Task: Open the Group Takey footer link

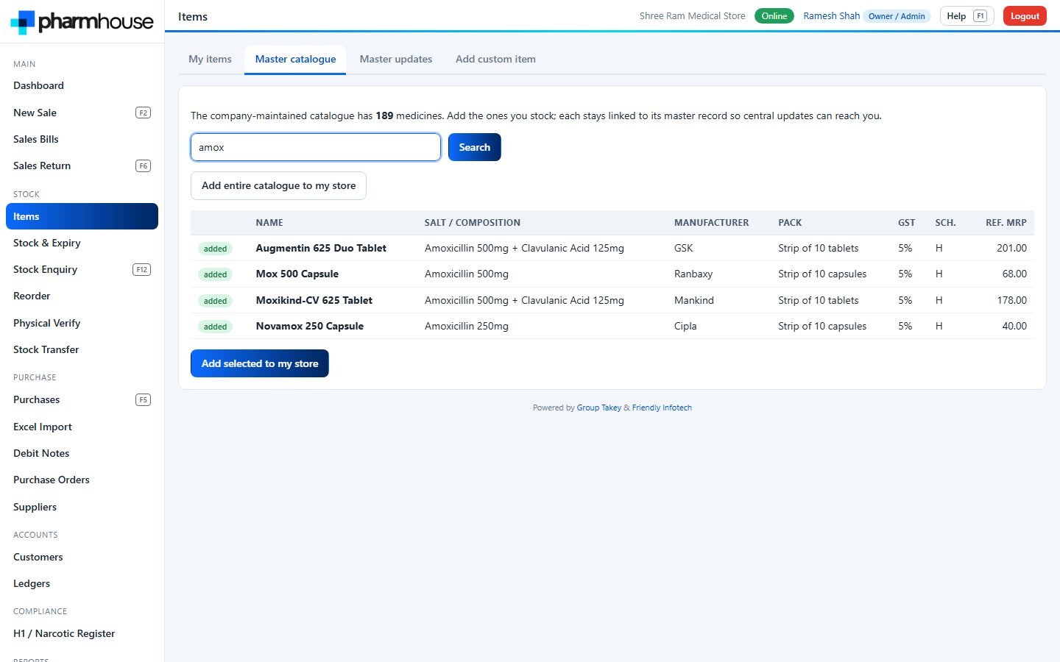Action: [x=599, y=407]
